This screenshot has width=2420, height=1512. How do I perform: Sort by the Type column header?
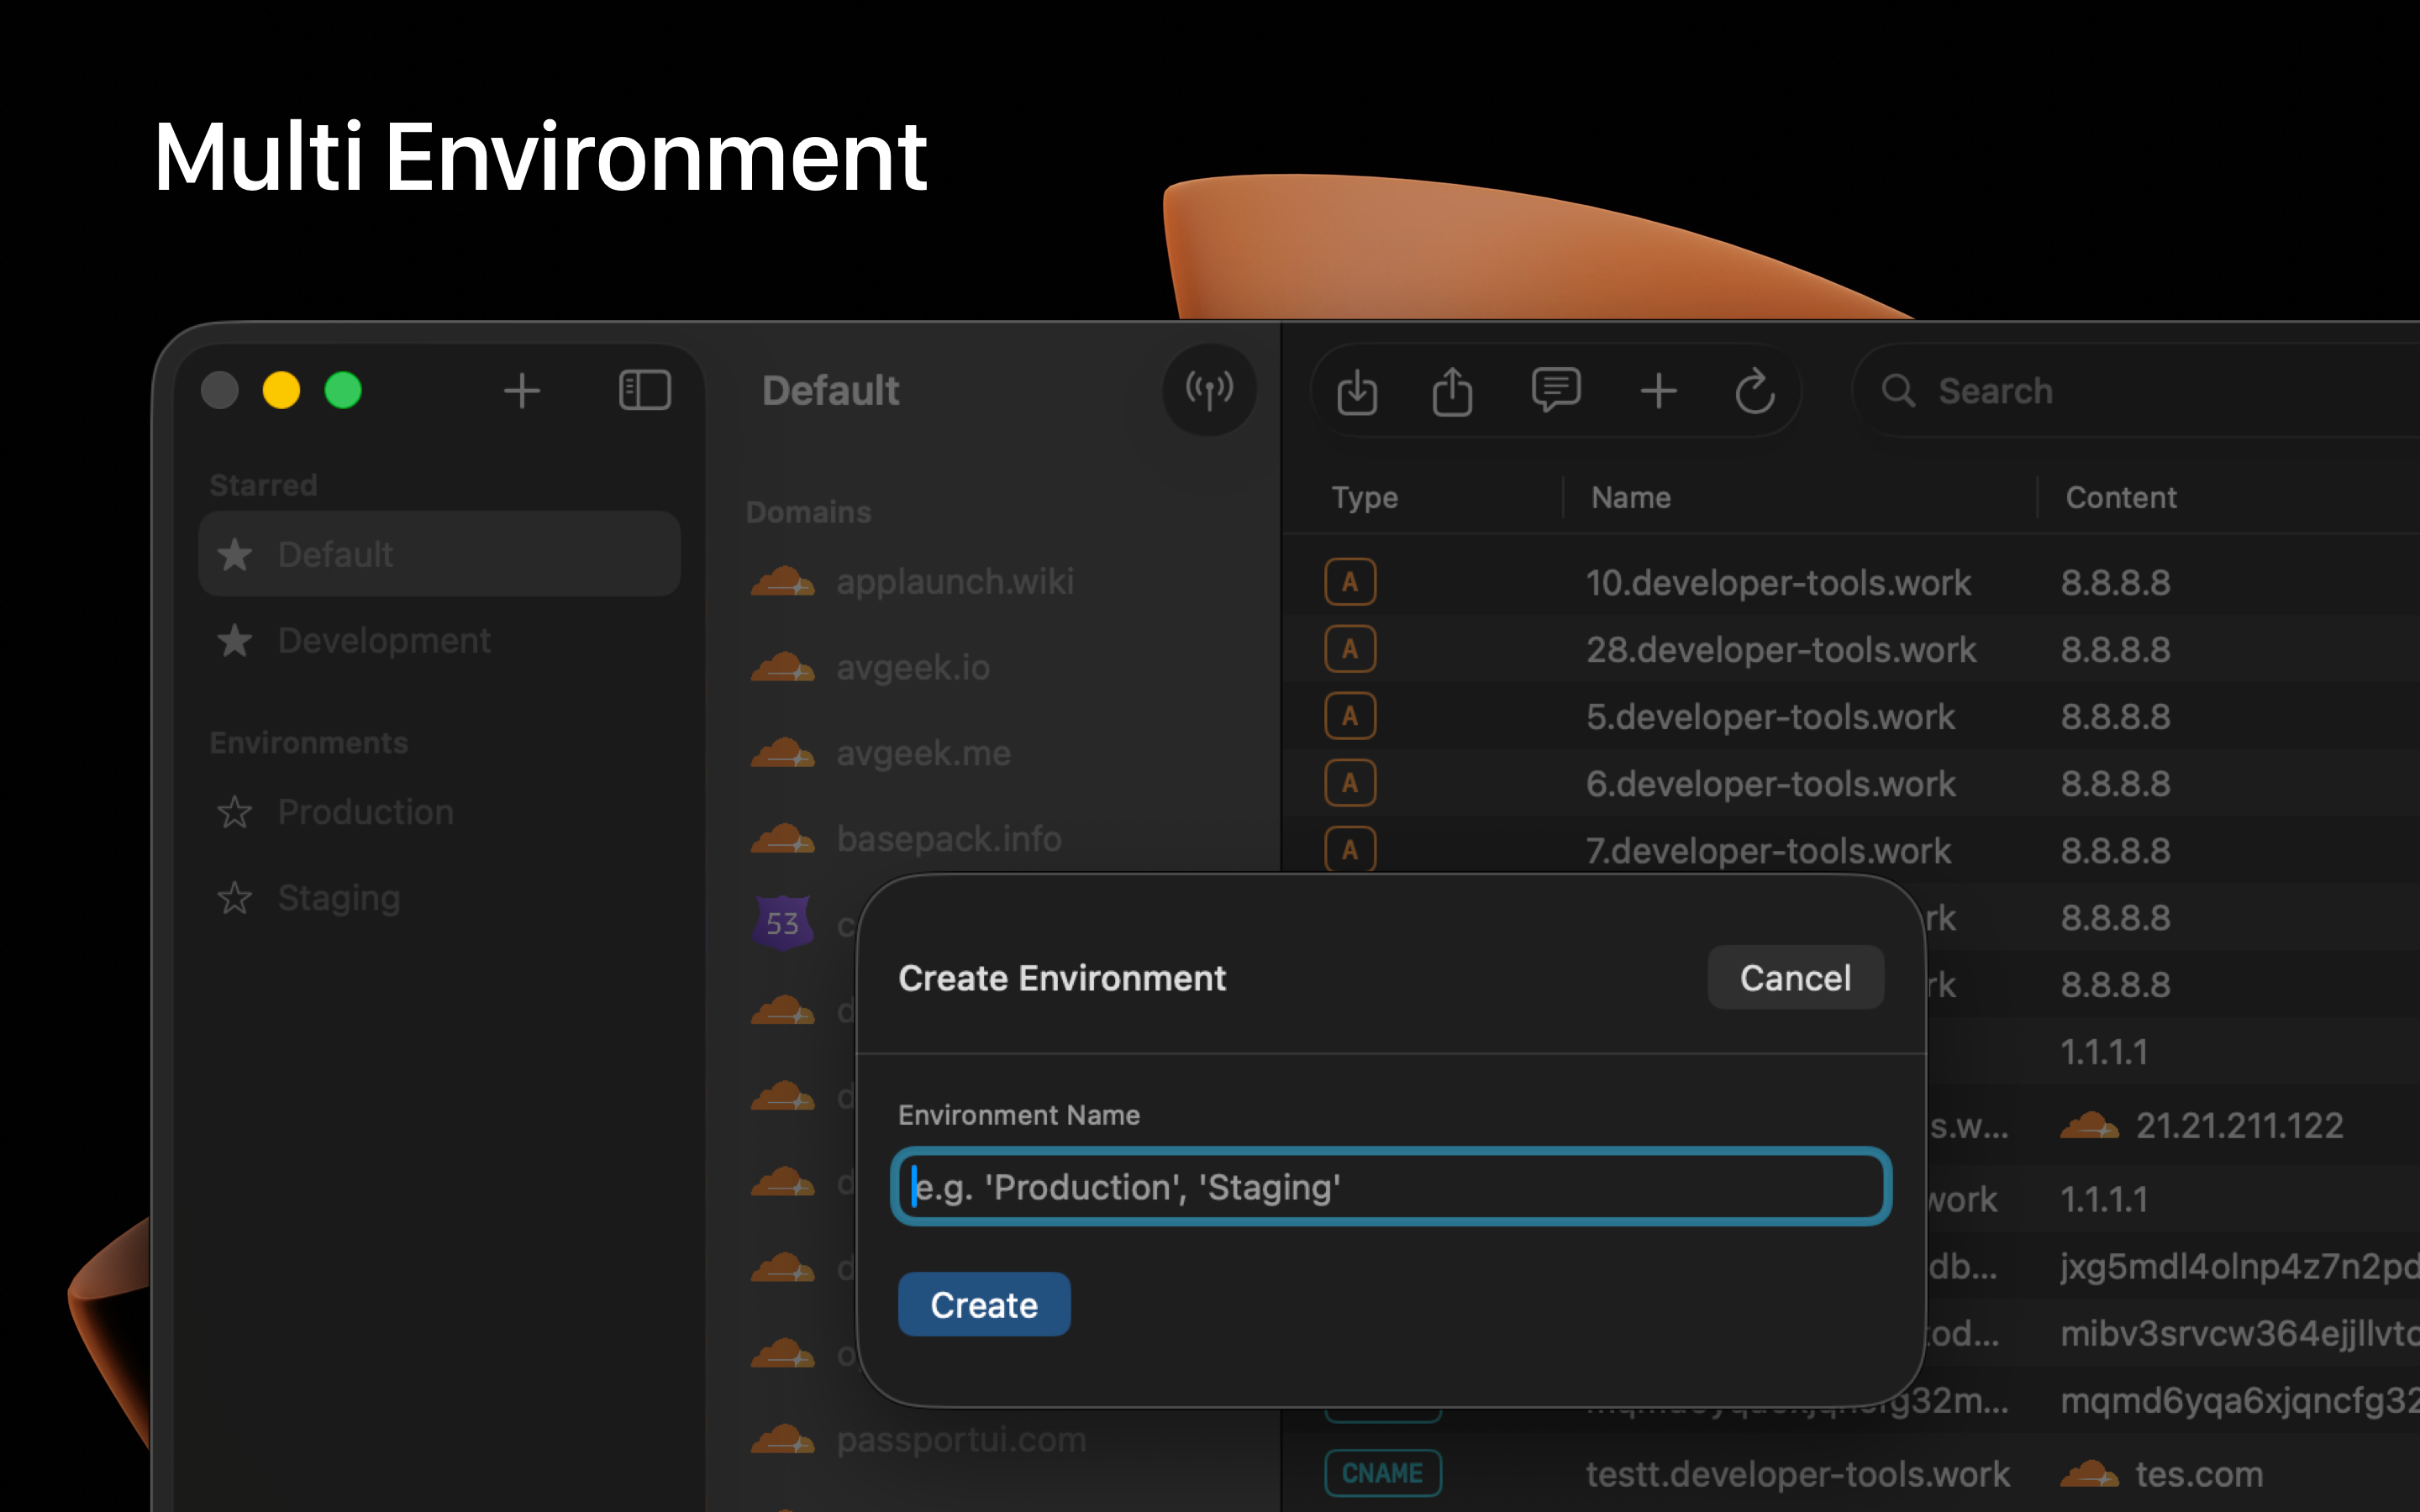(x=1364, y=497)
